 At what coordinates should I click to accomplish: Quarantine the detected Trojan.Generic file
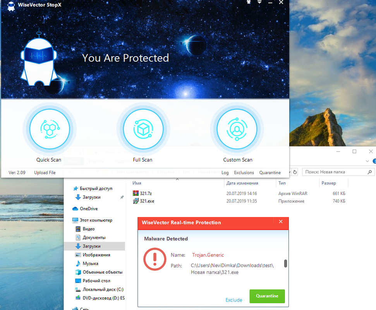267,296
